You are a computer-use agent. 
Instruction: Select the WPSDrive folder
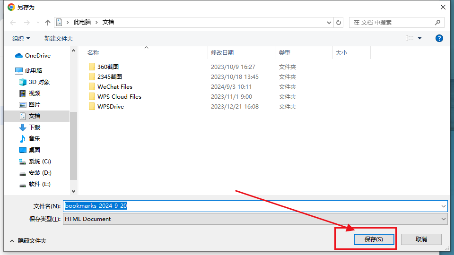click(x=111, y=106)
